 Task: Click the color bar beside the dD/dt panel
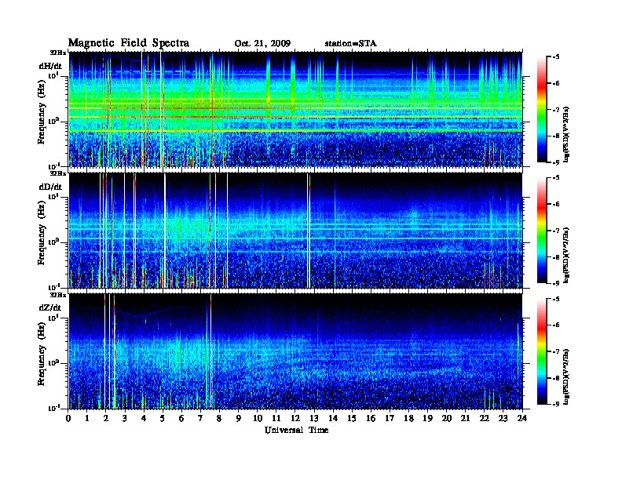pyautogui.click(x=542, y=231)
